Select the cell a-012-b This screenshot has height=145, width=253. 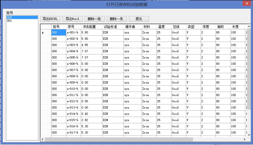(x=73, y=101)
